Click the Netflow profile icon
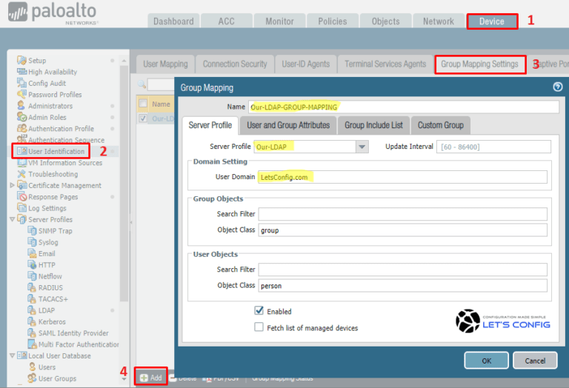This screenshot has height=388, width=569. click(x=32, y=276)
